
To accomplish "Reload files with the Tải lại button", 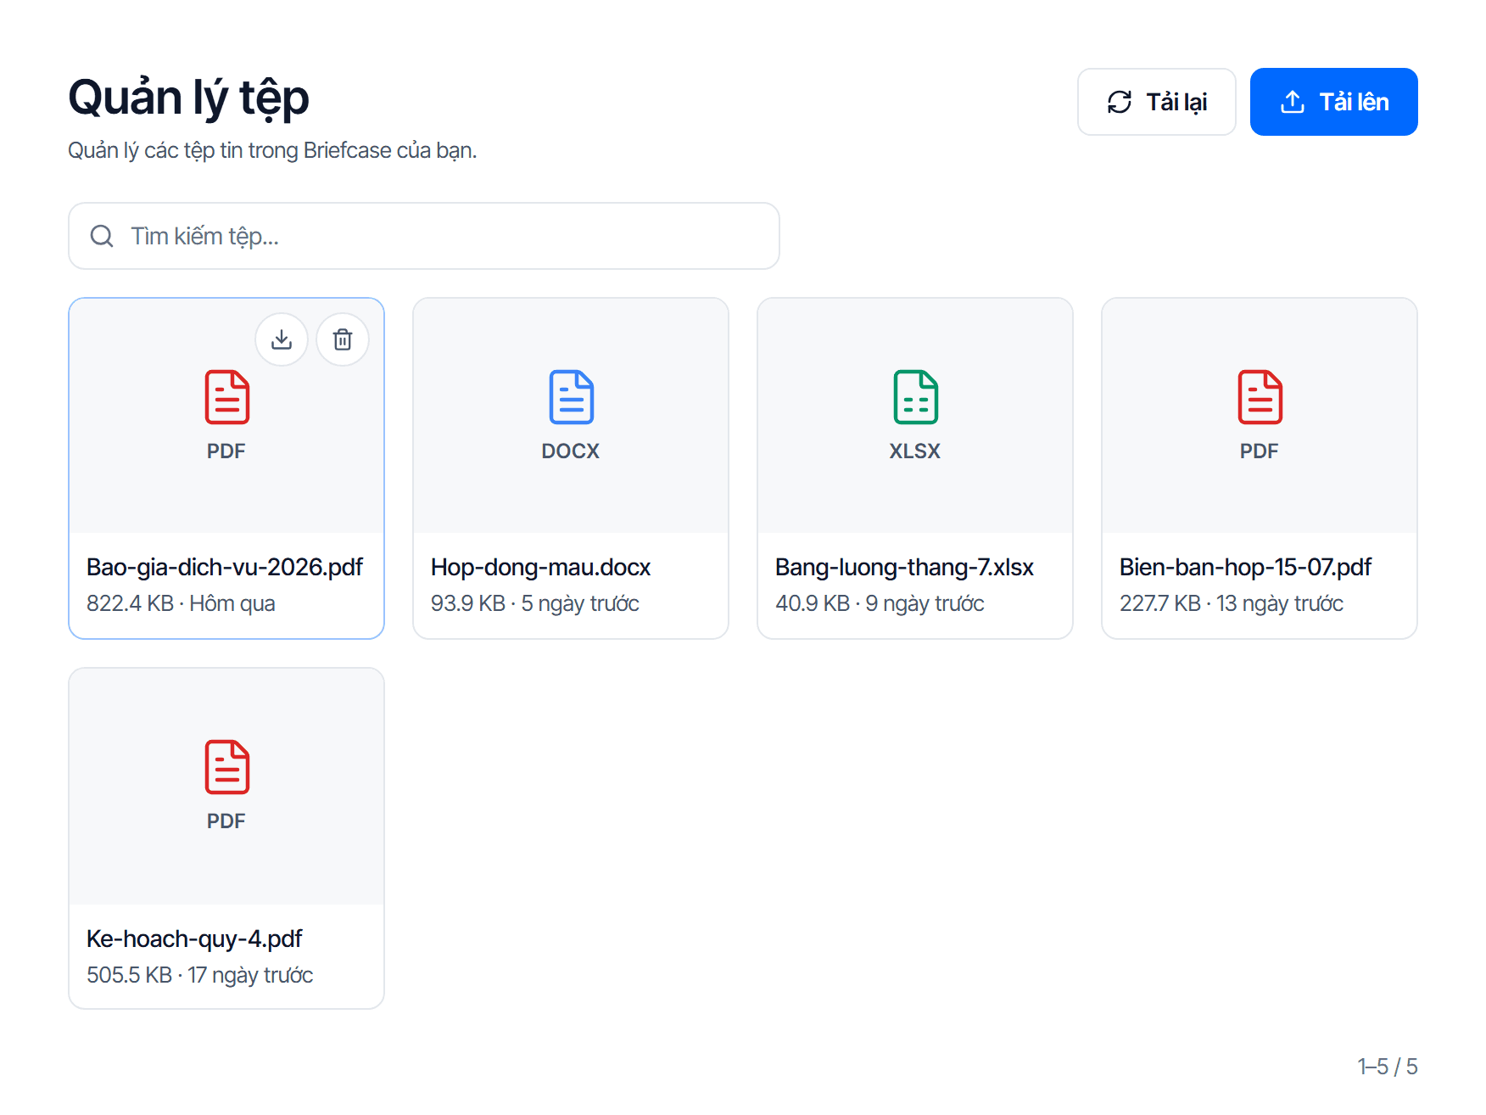I will tap(1156, 102).
